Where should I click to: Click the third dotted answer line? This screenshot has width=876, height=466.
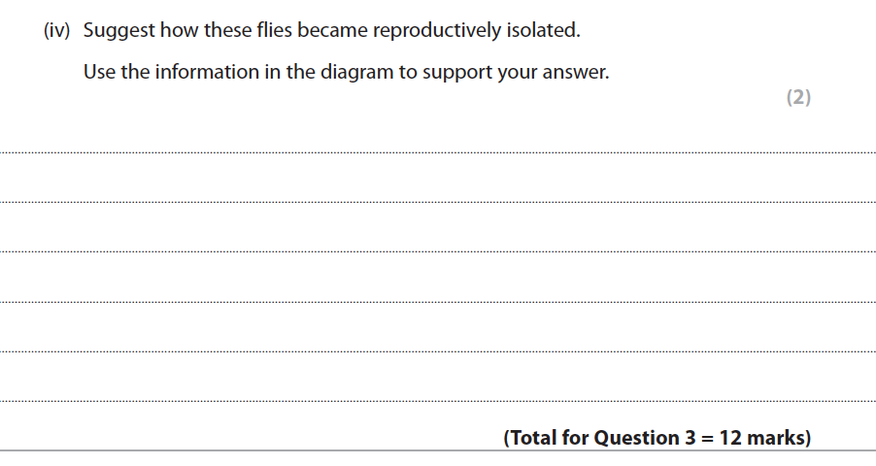[437, 251]
